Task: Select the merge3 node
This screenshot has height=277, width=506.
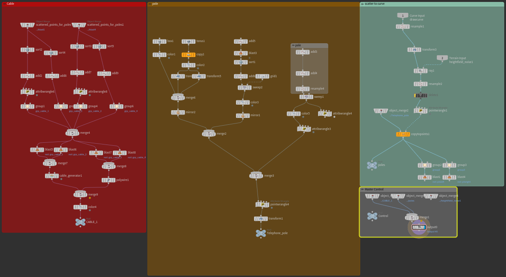Action: point(256,175)
